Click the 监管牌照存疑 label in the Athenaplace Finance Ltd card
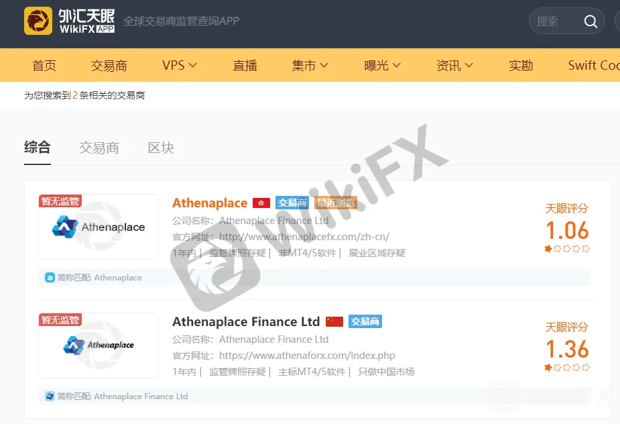This screenshot has height=424, width=620. tap(237, 372)
